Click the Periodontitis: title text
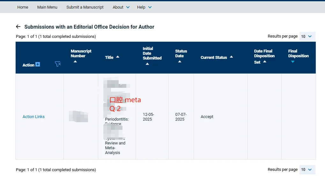This screenshot has height=182, width=325. click(x=117, y=119)
